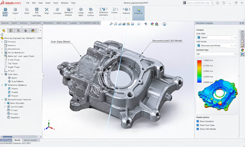Switch to the SOLIDWORKS Add-Ins tab
Viewport: 245px width, 147px height.
tap(89, 23)
